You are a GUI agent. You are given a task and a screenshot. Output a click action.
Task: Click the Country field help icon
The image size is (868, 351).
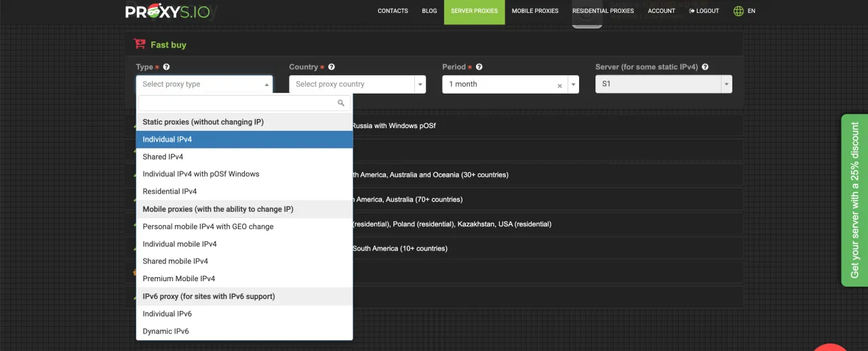(332, 67)
